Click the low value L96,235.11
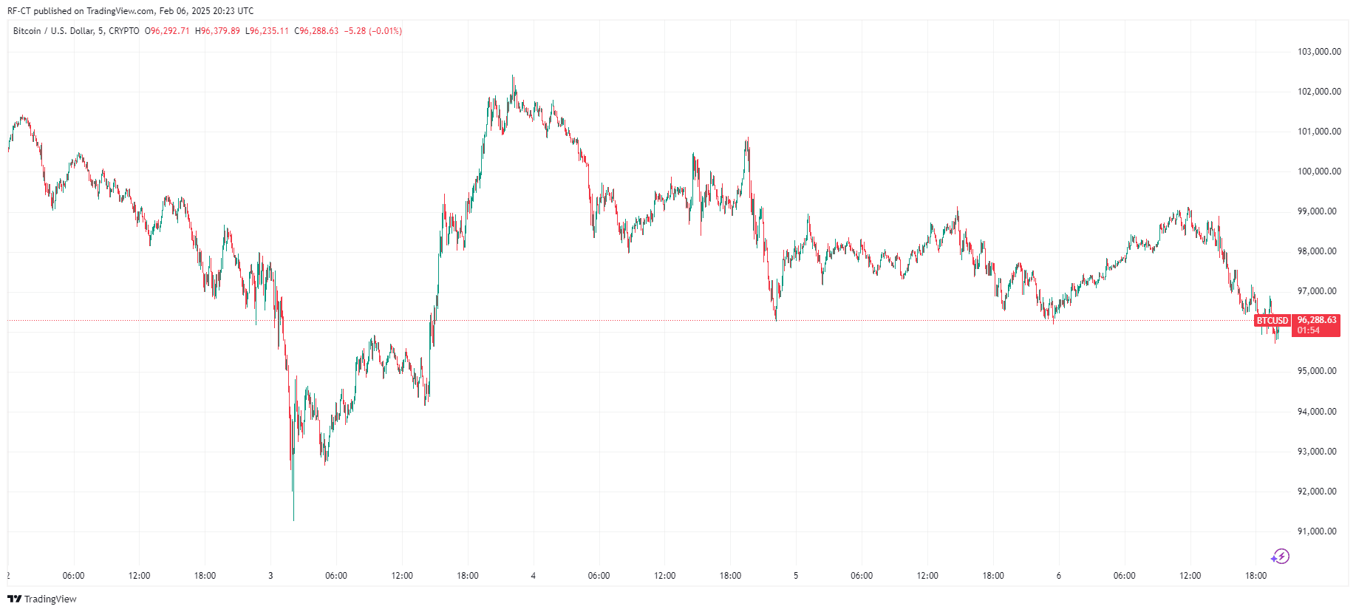Image resolution: width=1356 pixels, height=612 pixels. pyautogui.click(x=267, y=31)
